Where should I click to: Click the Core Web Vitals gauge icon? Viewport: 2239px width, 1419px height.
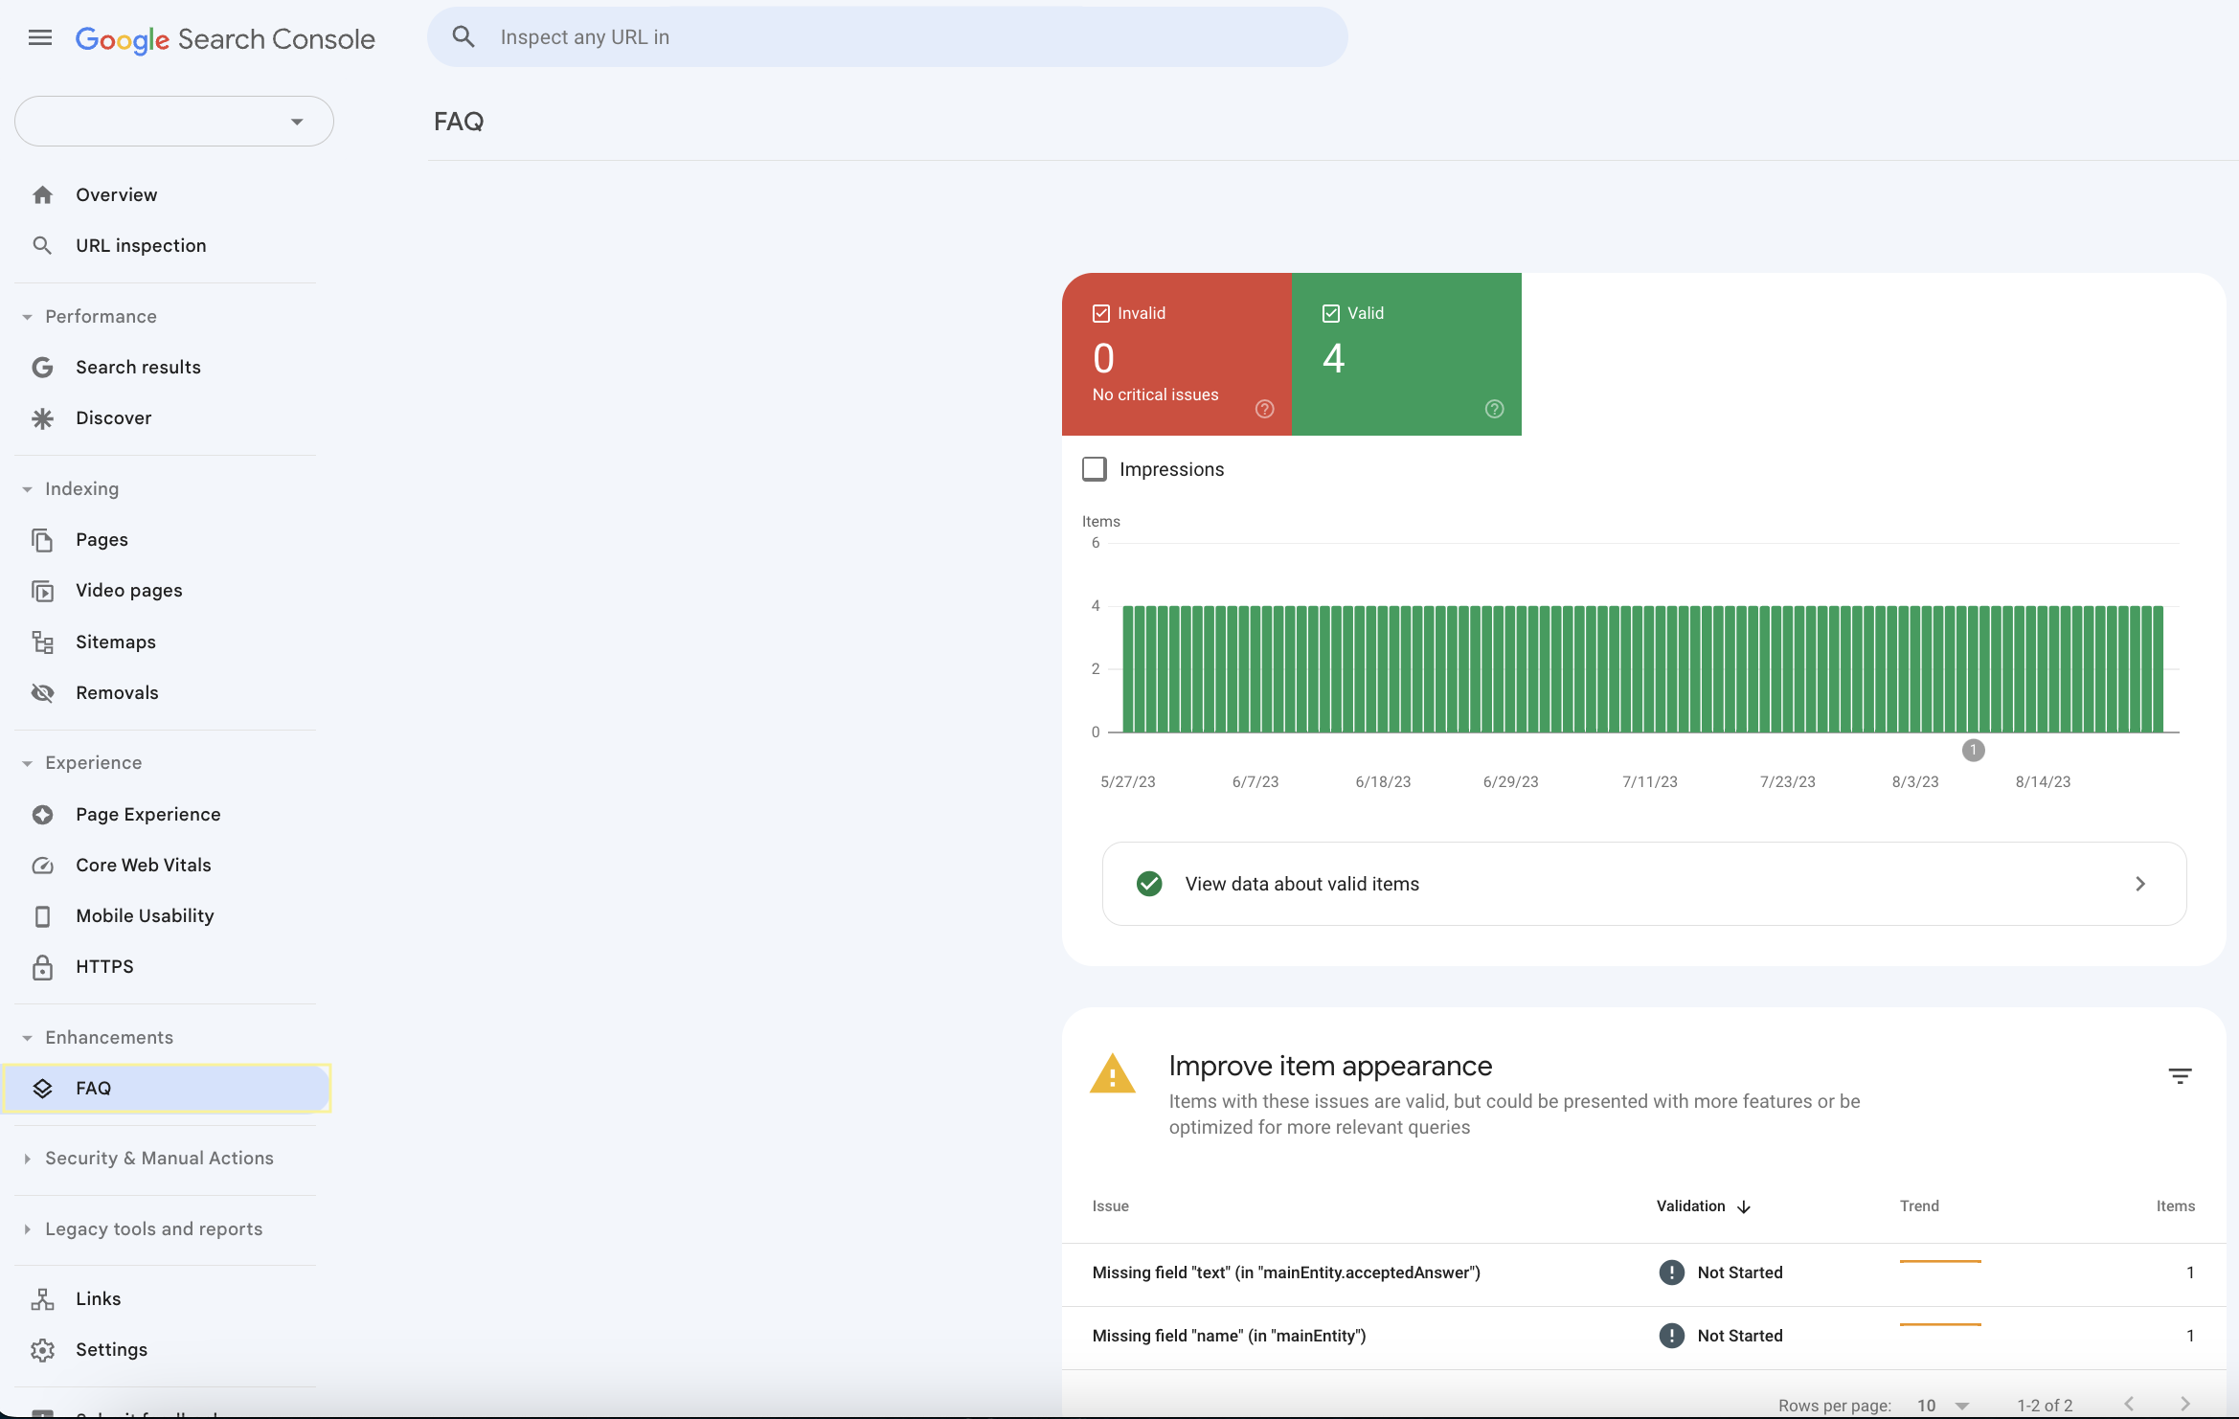click(42, 866)
